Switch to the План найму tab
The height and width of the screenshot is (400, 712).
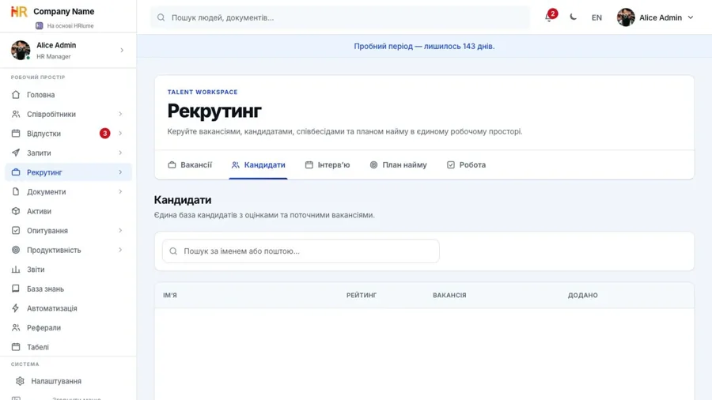click(x=398, y=165)
